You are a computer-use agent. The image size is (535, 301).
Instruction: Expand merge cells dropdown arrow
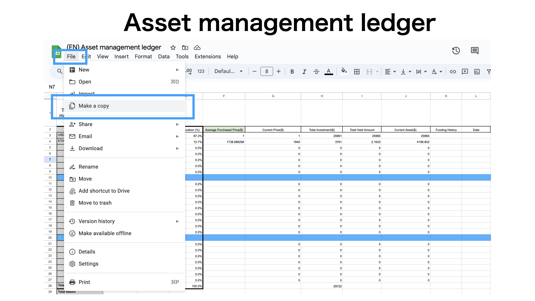point(377,72)
